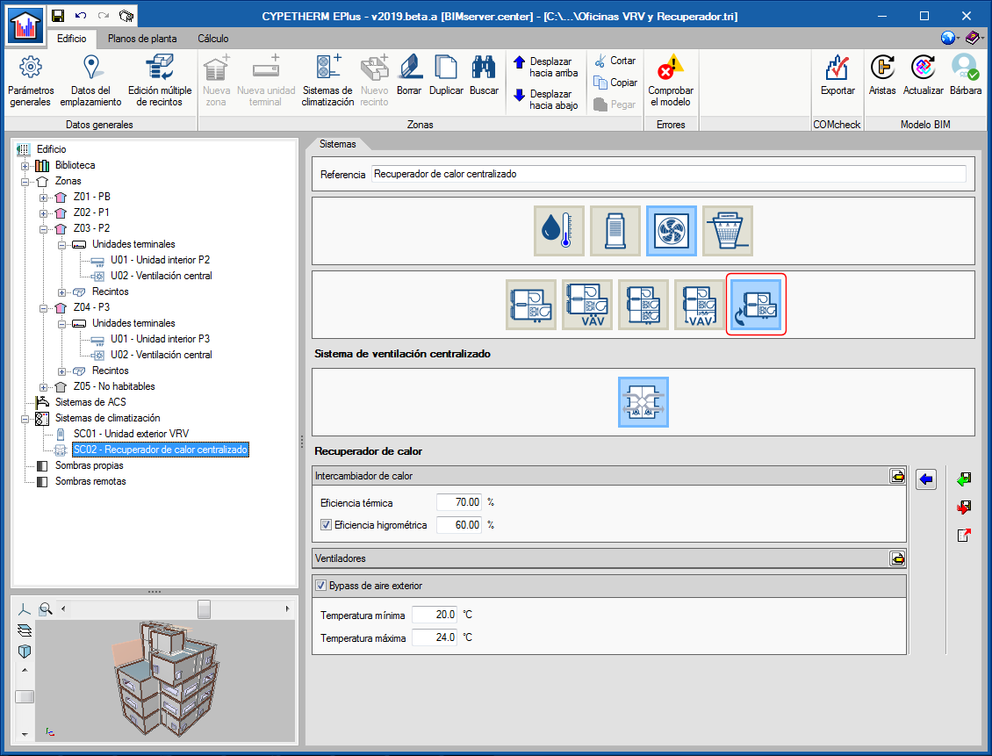Open Edición múltiple de recintos
Image resolution: width=992 pixels, height=756 pixels.
click(160, 81)
